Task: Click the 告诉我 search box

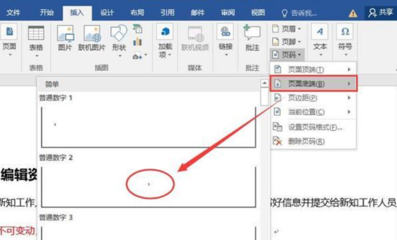Action: (x=299, y=13)
